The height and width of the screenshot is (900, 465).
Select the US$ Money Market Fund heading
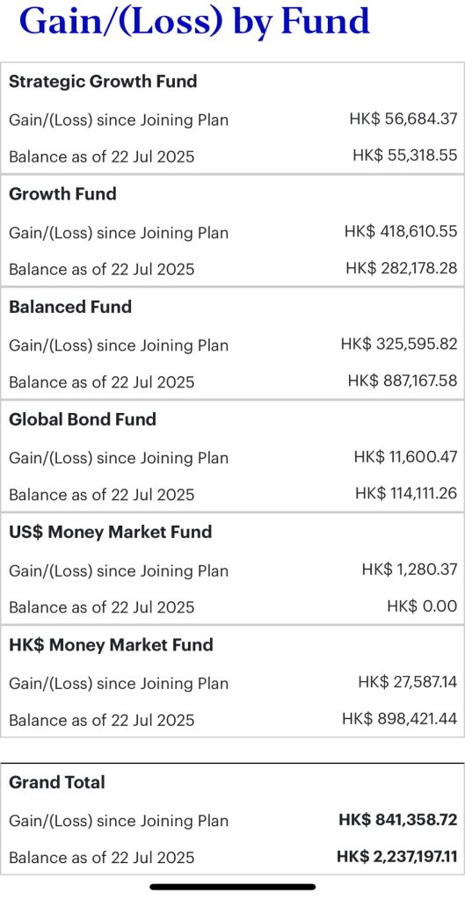click(x=110, y=532)
